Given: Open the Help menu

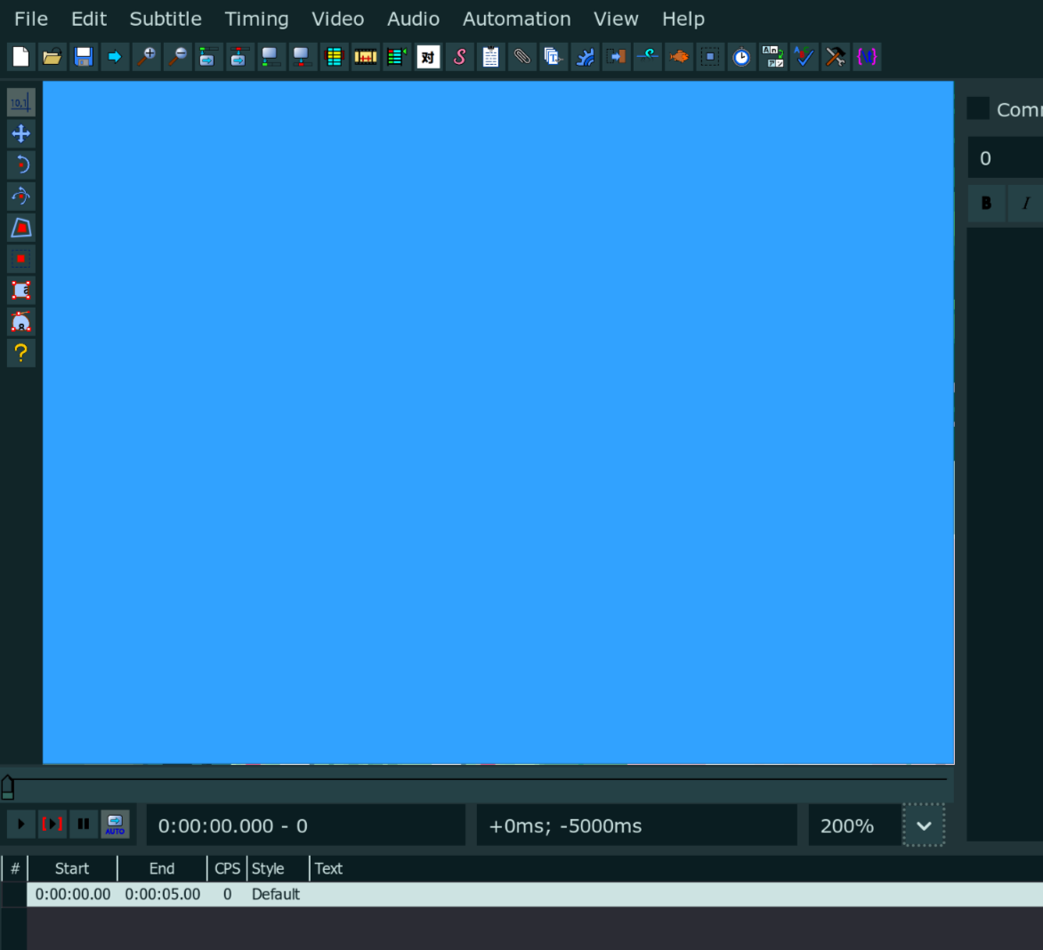Looking at the screenshot, I should 683,20.
